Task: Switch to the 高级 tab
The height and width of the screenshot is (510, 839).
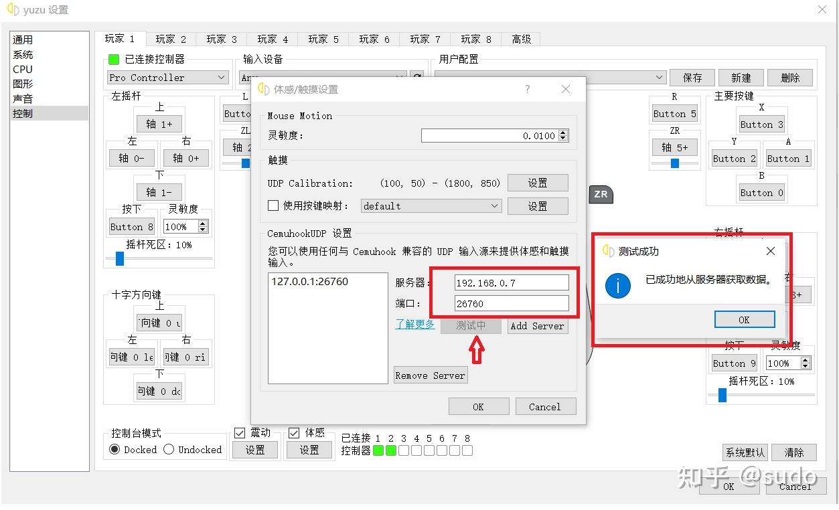Action: tap(521, 39)
